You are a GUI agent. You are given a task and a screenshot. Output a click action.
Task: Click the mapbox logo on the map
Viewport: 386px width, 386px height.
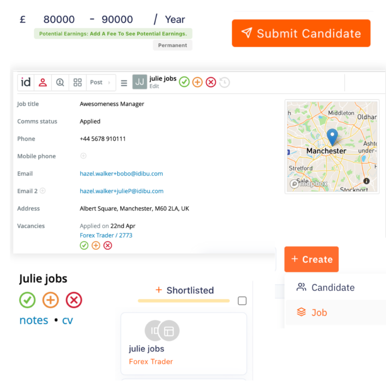coord(309,183)
